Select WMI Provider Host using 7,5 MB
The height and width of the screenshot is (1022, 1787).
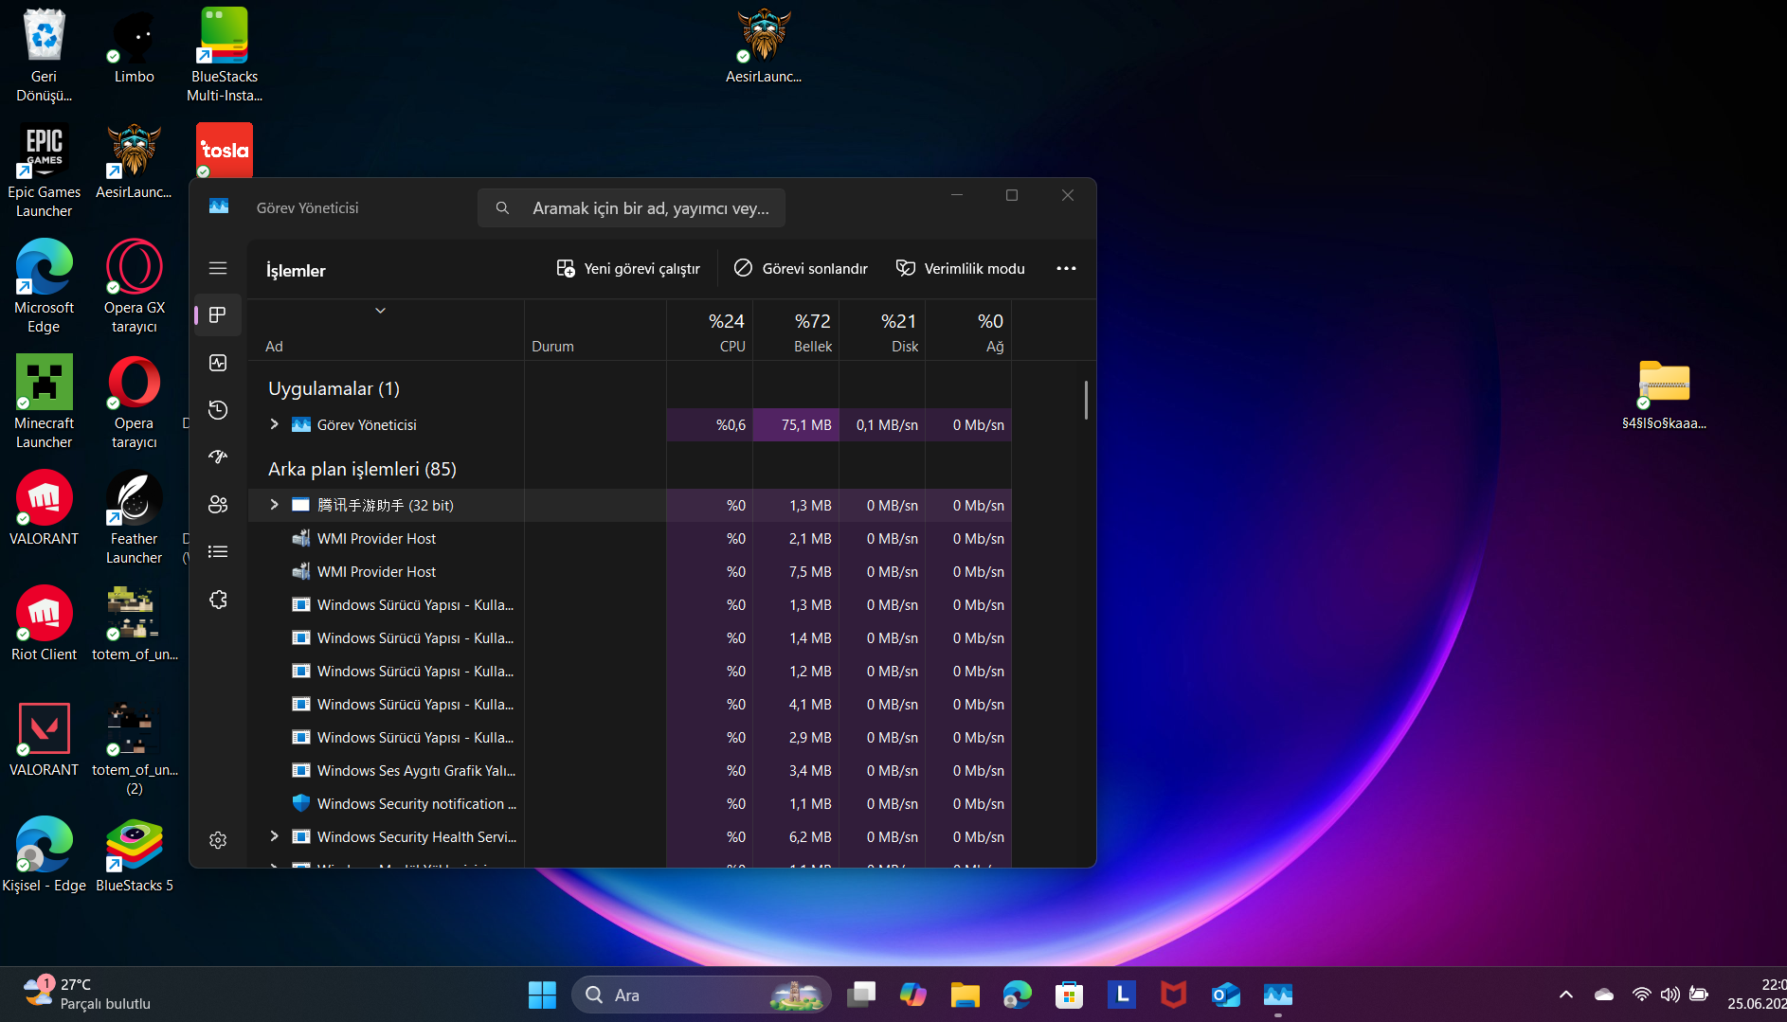click(x=630, y=571)
